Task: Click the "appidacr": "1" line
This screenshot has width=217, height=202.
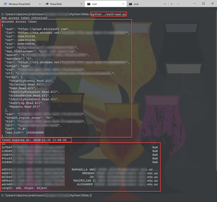Action: point(19,59)
